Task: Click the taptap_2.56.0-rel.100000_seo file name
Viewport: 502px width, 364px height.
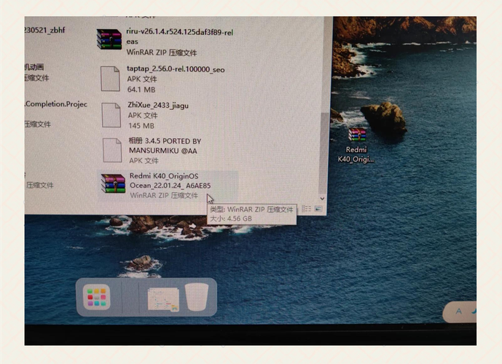Action: coord(176,69)
